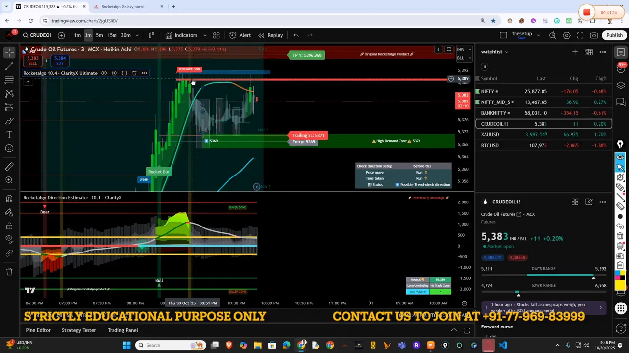Open the Indicators panel from top toolbar
629x353 pixels.
tap(186, 35)
